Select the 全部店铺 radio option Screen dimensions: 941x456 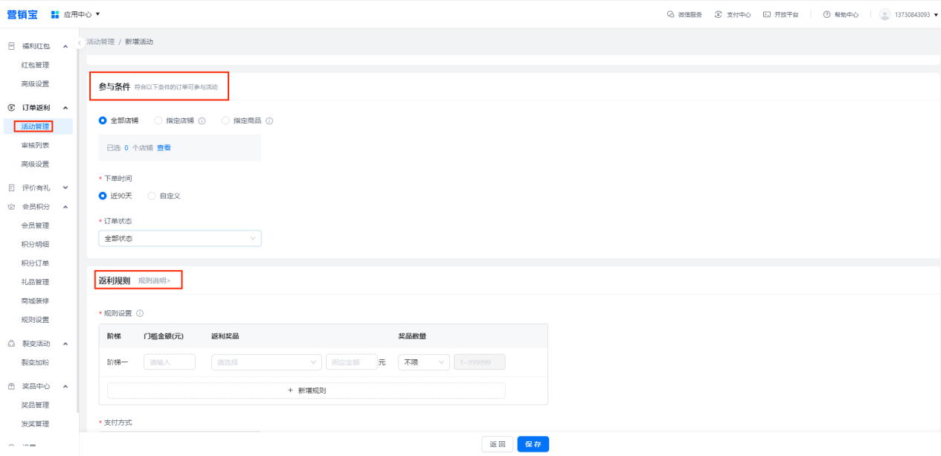pyautogui.click(x=103, y=121)
